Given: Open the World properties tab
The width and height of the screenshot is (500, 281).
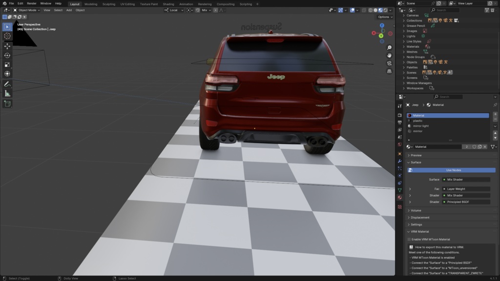Looking at the screenshot, I should tap(399, 144).
